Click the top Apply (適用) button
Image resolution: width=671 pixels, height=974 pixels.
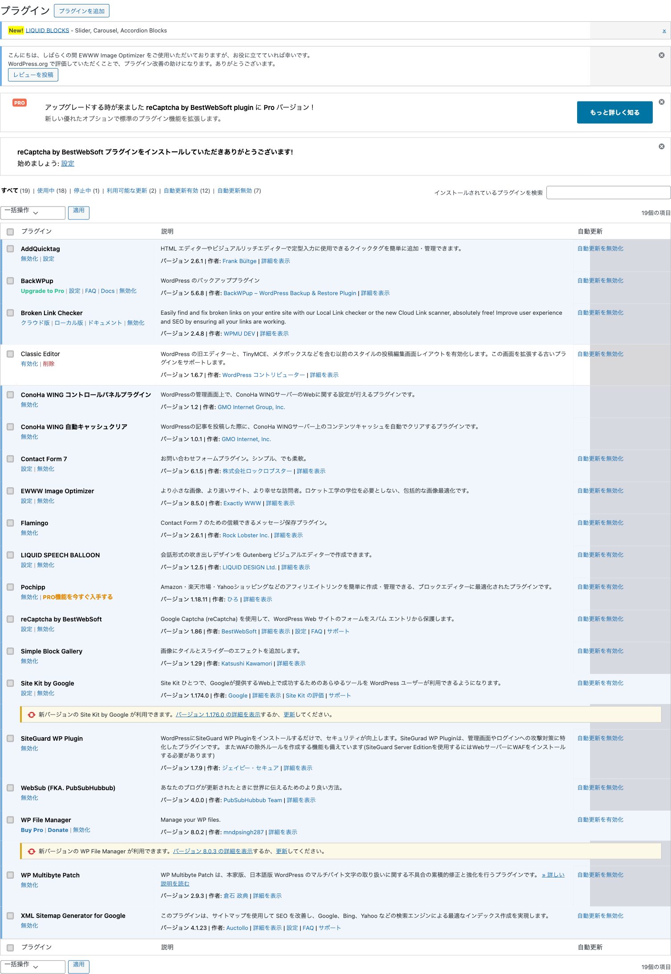click(79, 212)
